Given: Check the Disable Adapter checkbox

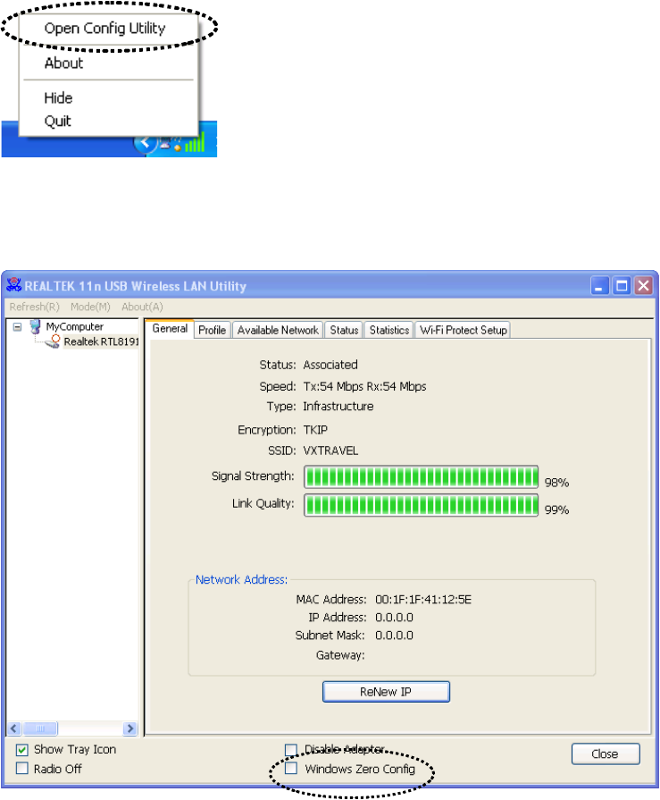Looking at the screenshot, I should pyautogui.click(x=291, y=749).
